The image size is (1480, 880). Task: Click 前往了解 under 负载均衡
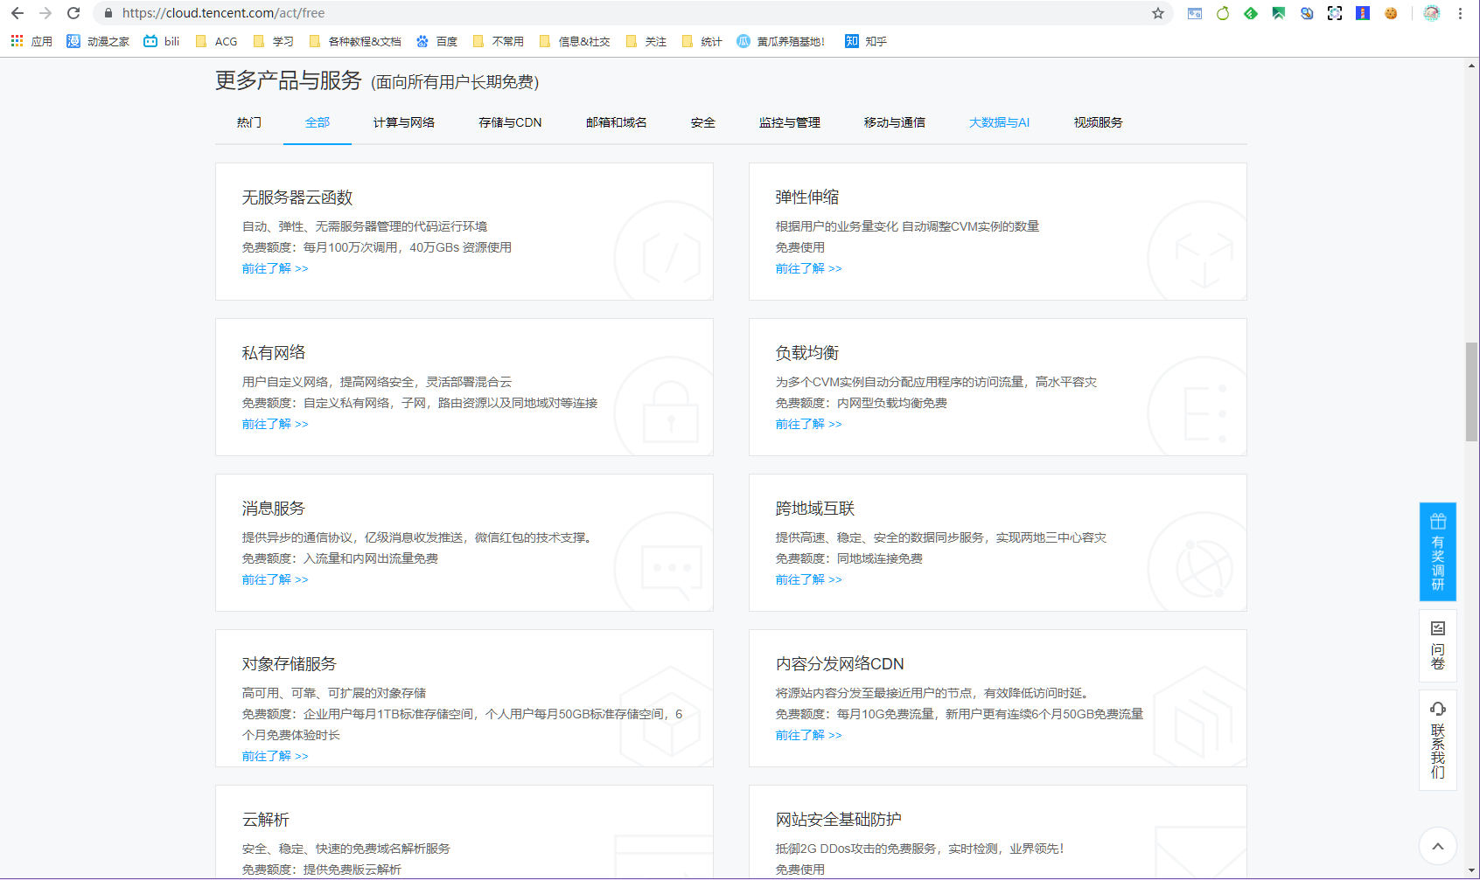pos(809,424)
